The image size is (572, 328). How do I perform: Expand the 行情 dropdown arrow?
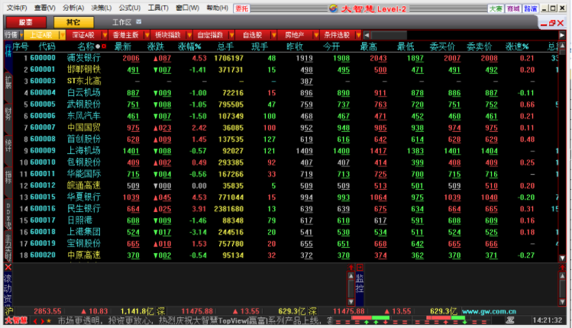(x=21, y=35)
